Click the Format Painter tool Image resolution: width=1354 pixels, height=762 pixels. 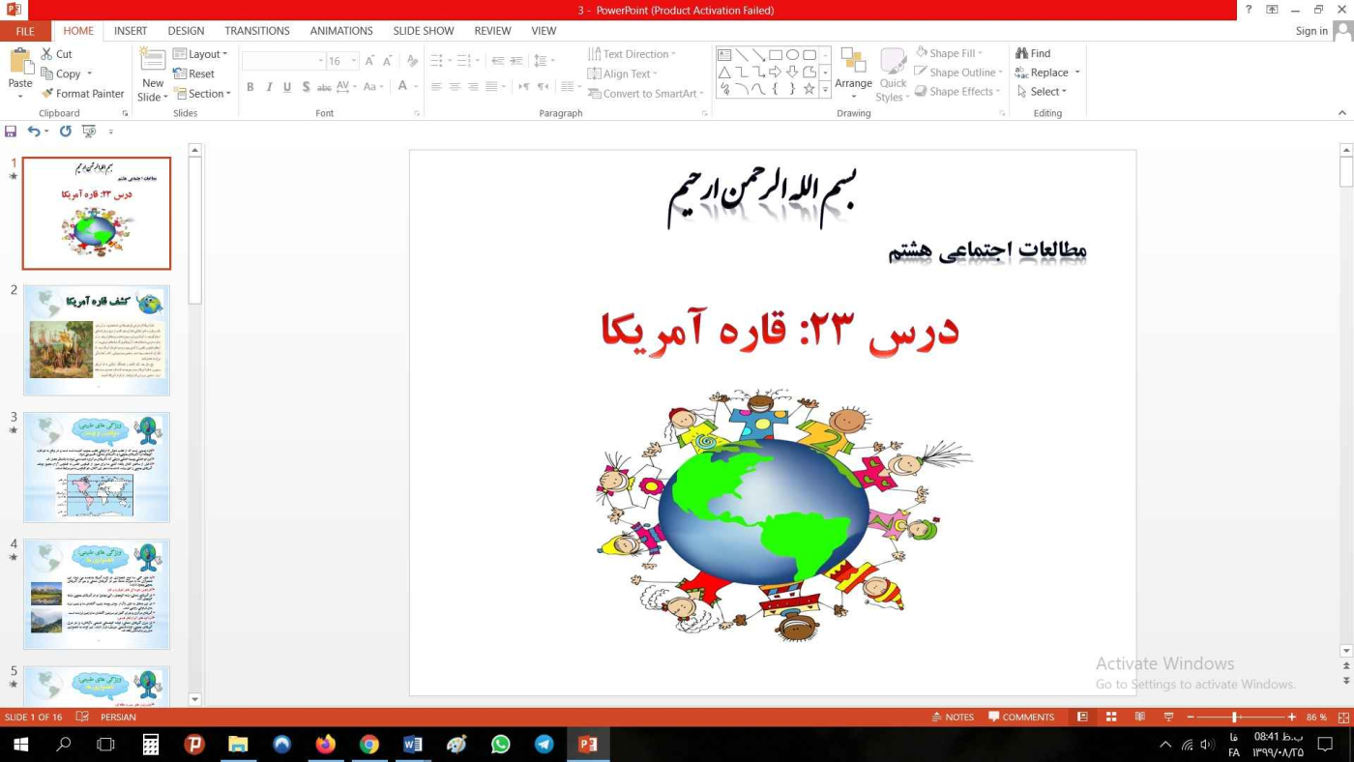(82, 94)
